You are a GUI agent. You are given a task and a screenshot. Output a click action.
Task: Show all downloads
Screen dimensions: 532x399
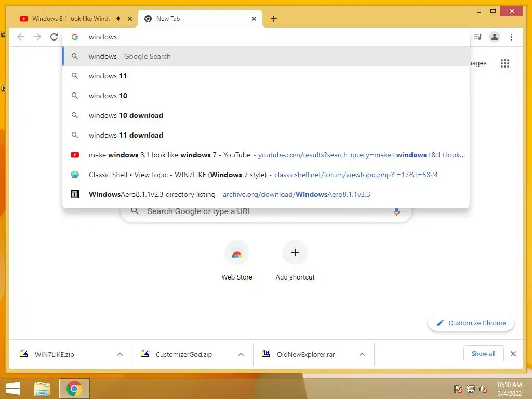pos(484,354)
